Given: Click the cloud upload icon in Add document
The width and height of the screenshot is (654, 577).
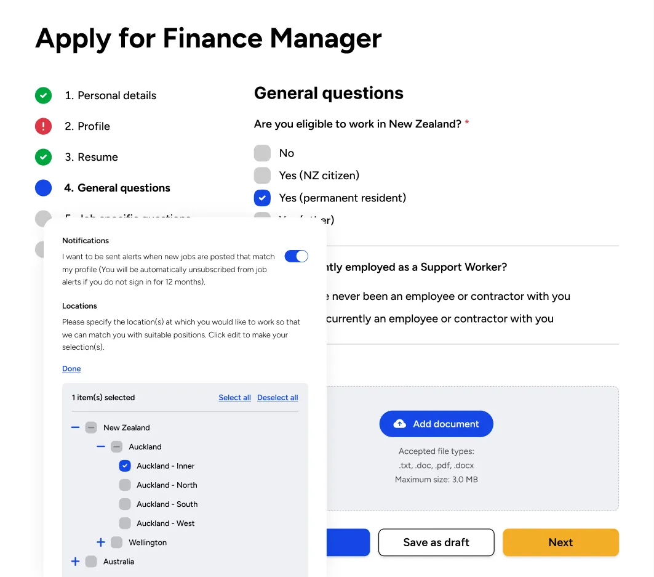Looking at the screenshot, I should [400, 424].
